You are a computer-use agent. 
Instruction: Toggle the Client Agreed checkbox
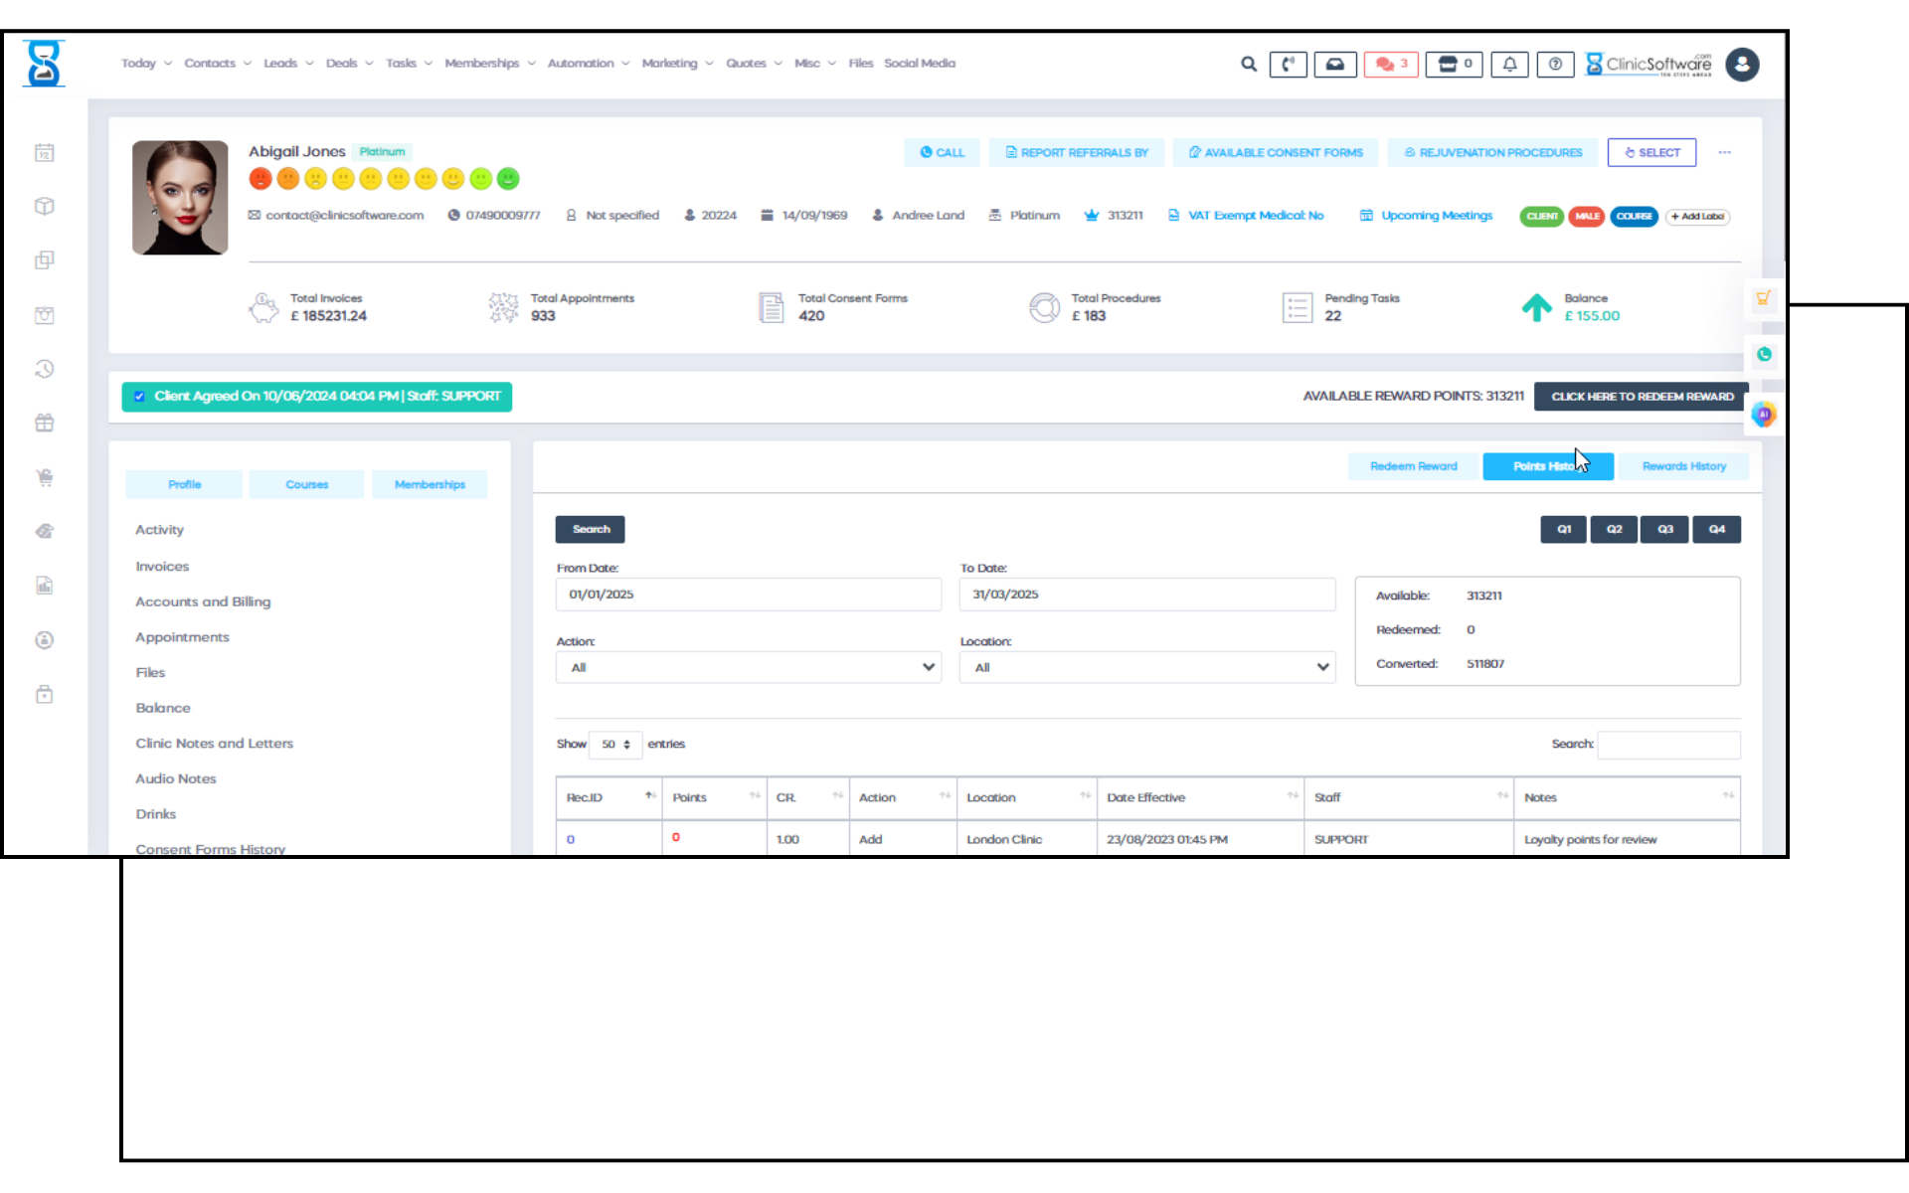click(139, 397)
